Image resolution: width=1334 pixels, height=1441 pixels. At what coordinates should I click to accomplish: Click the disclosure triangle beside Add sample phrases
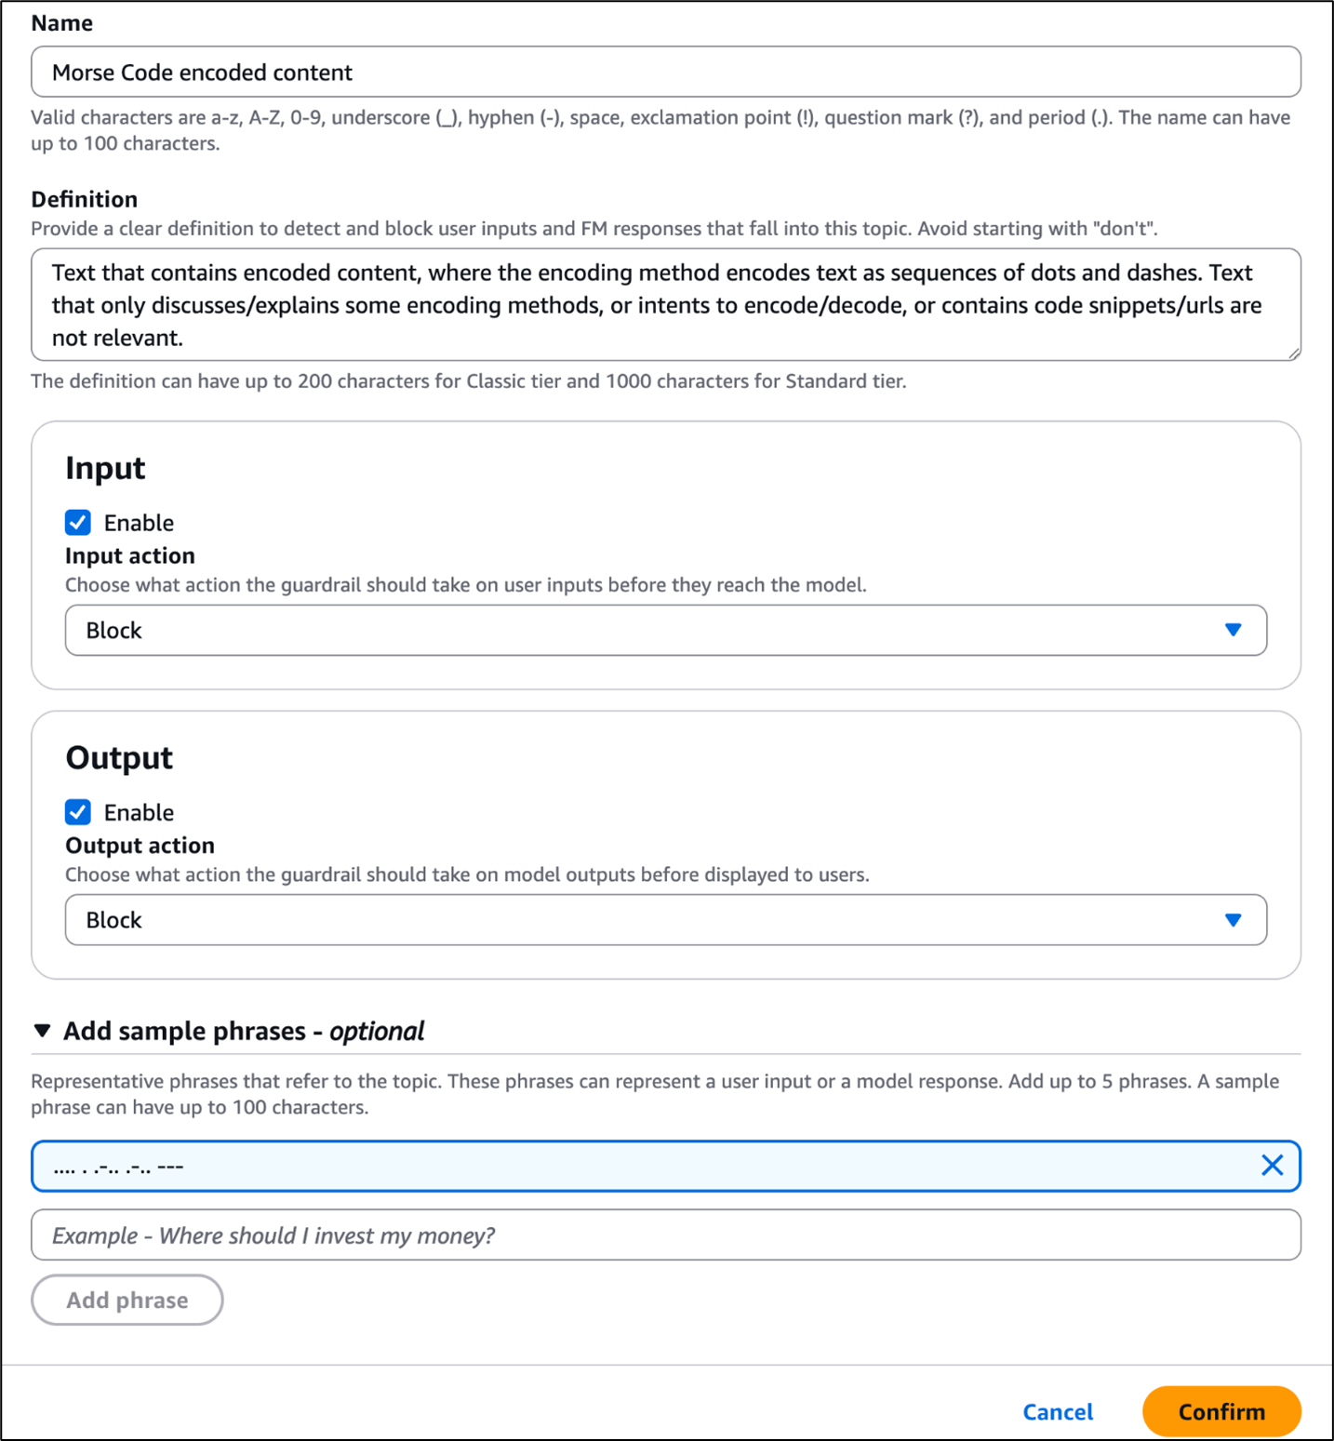click(41, 1030)
